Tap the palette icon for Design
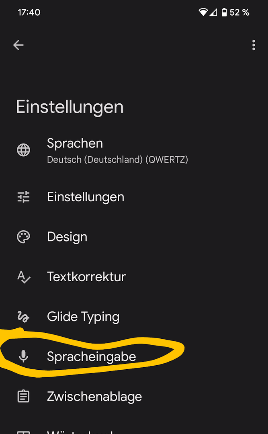Screen dimensions: 268x434 [x=23, y=237]
